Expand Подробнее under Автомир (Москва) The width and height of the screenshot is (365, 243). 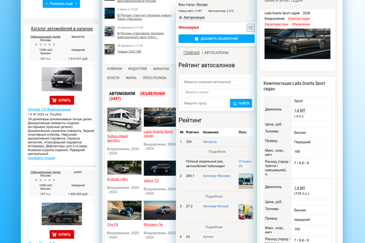(x=214, y=196)
